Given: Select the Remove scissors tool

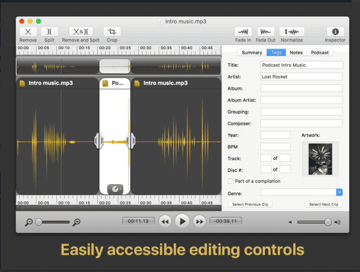Looking at the screenshot, I should point(28,32).
